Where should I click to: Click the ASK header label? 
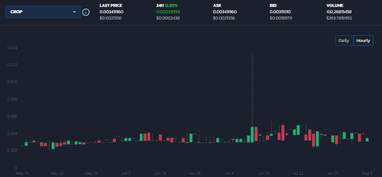pos(217,5)
